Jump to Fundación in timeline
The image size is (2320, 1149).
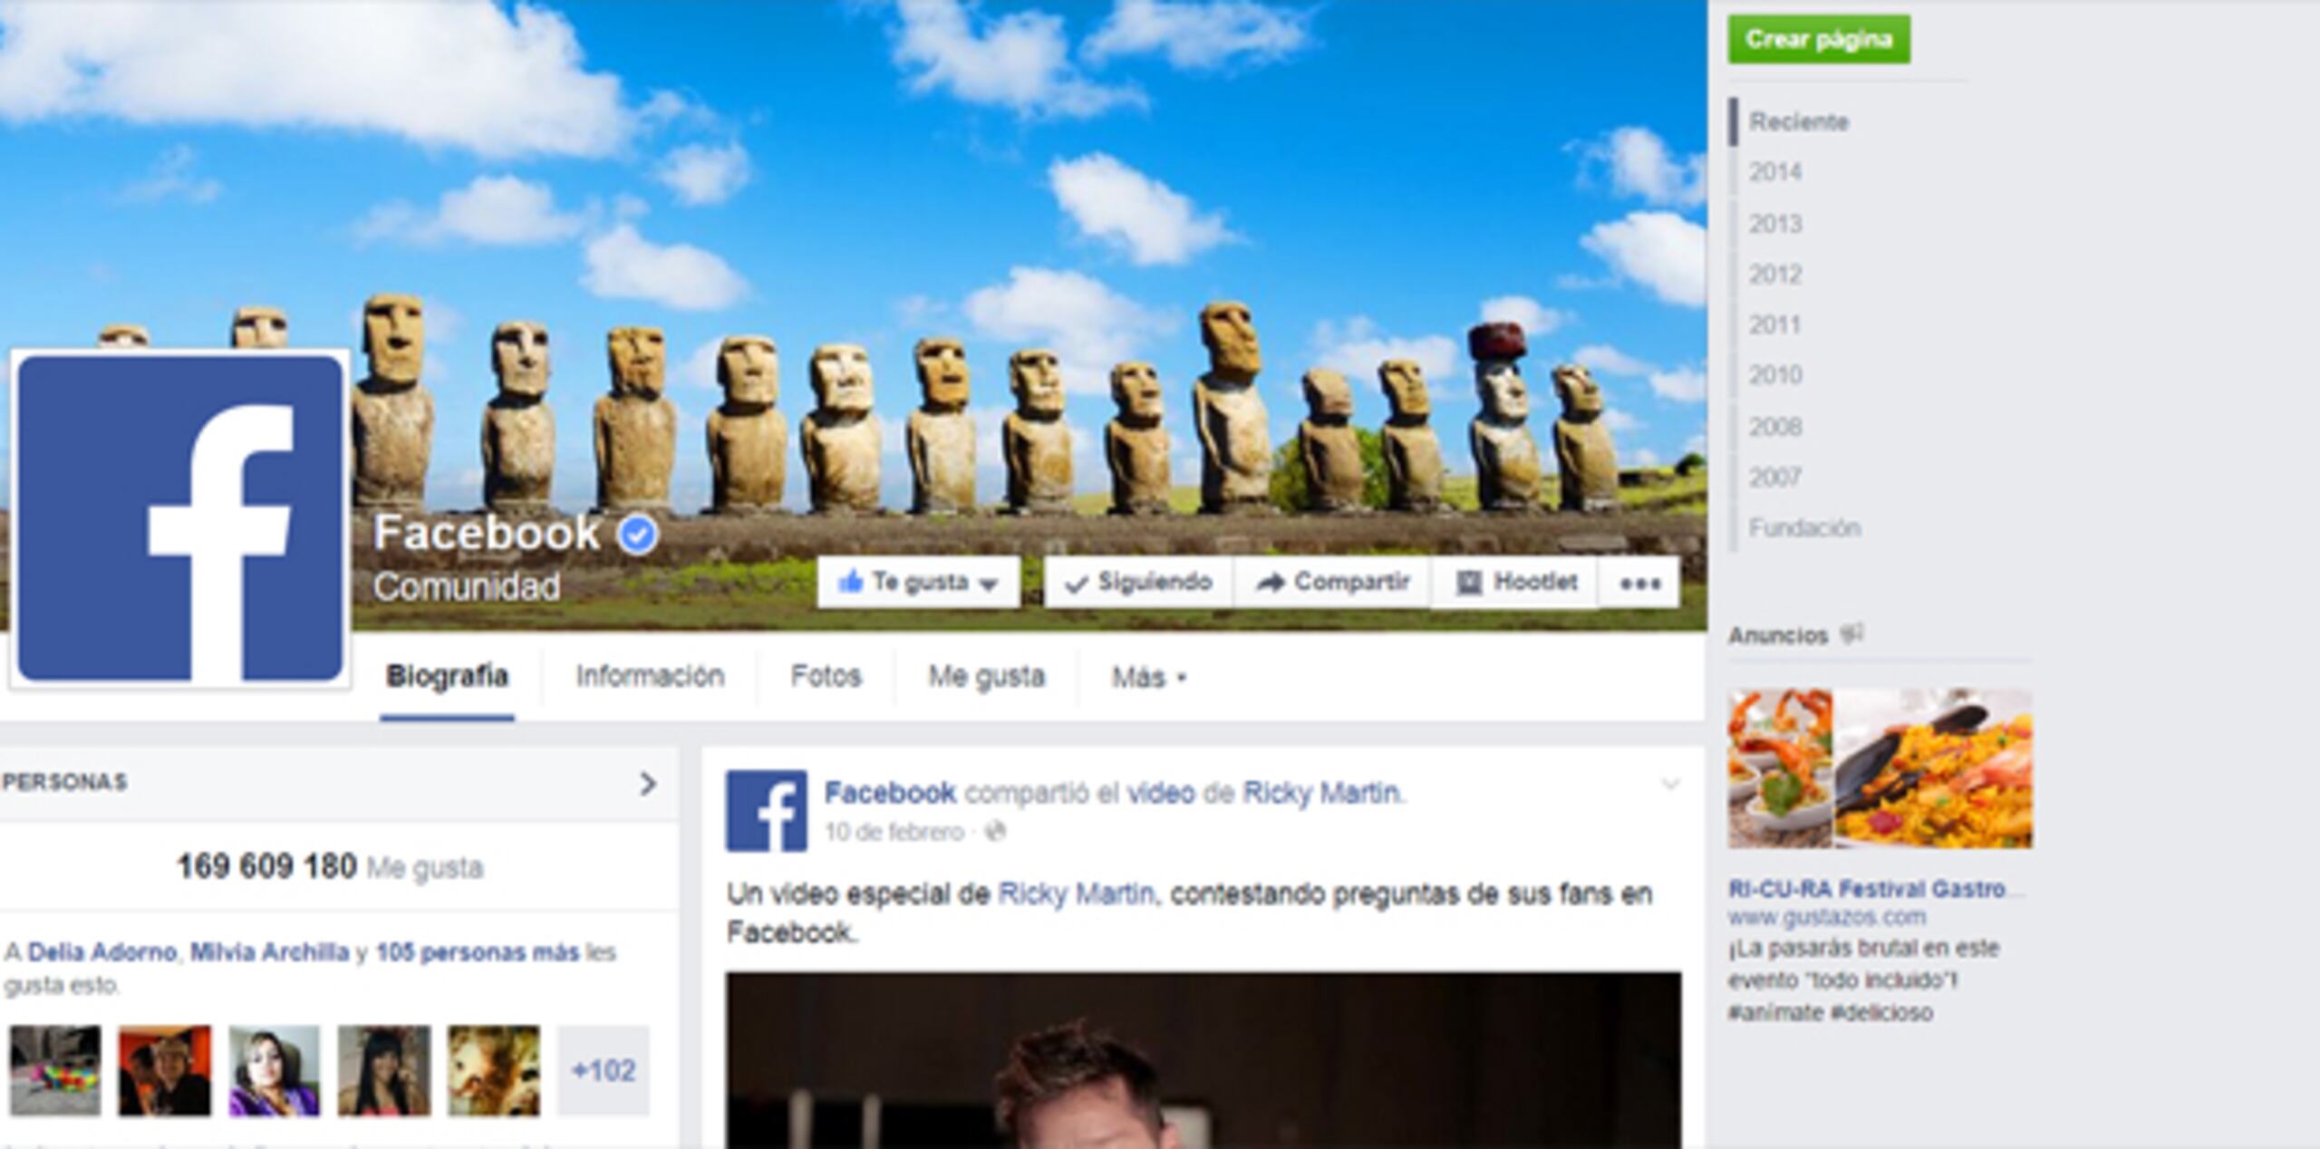point(1804,527)
